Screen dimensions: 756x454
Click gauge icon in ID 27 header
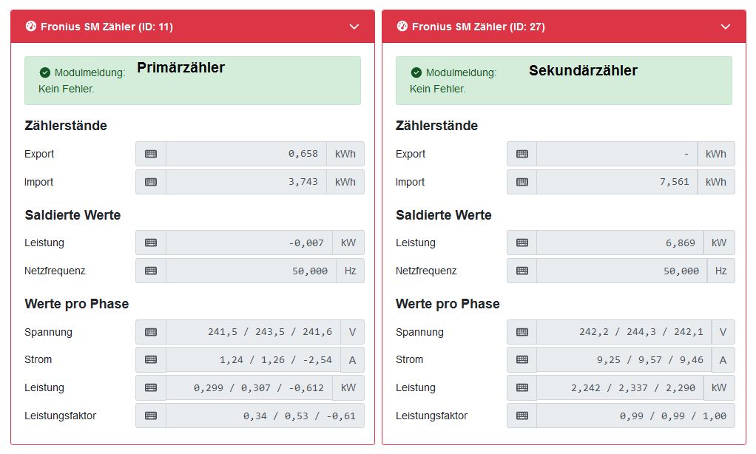tap(402, 27)
